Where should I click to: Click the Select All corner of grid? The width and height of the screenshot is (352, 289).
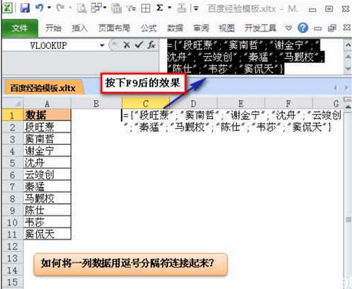click(13, 103)
